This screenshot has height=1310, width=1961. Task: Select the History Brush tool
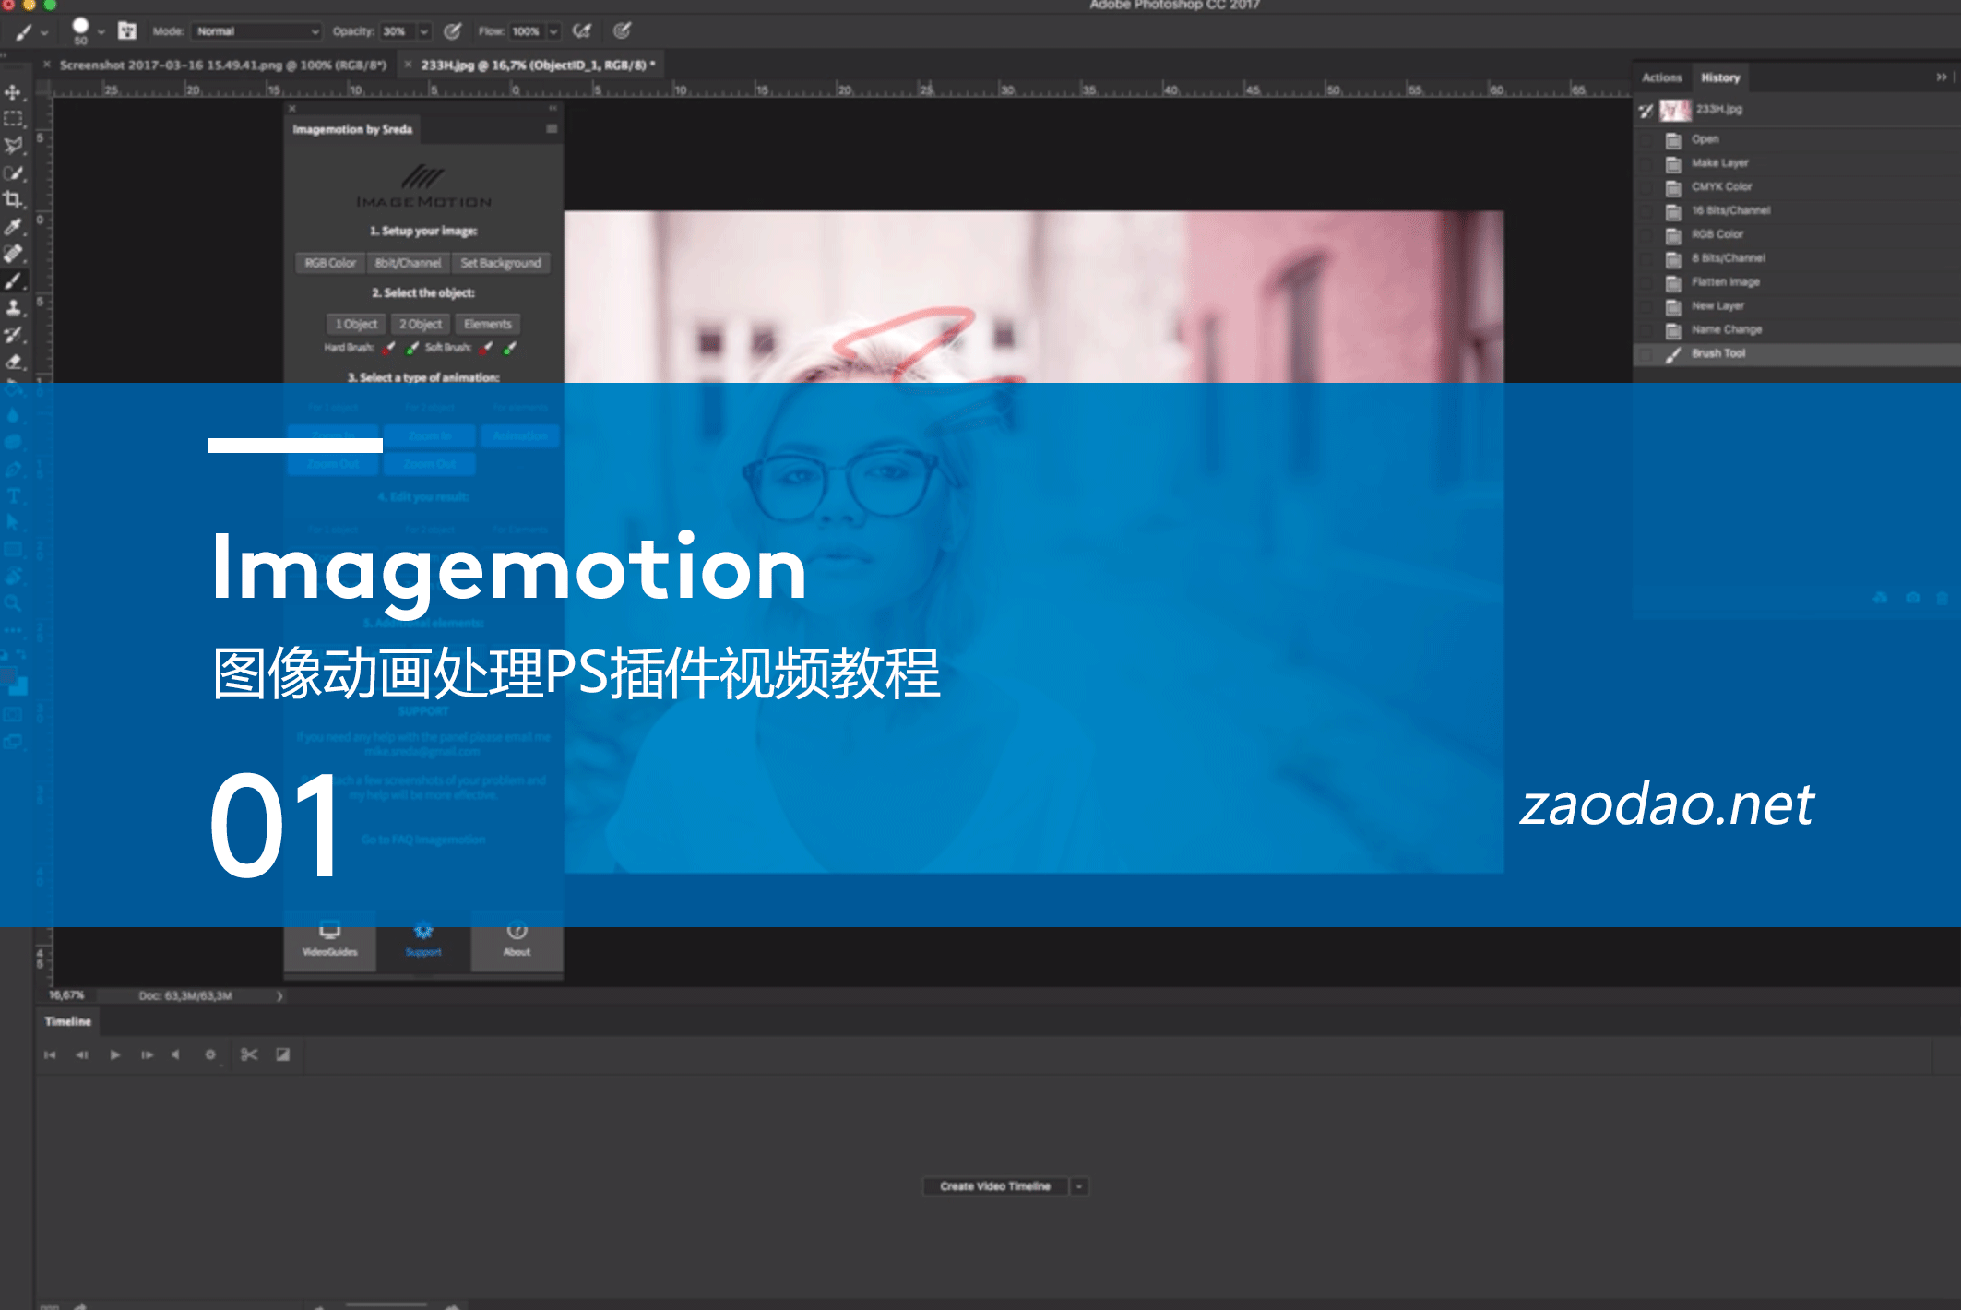[x=13, y=334]
